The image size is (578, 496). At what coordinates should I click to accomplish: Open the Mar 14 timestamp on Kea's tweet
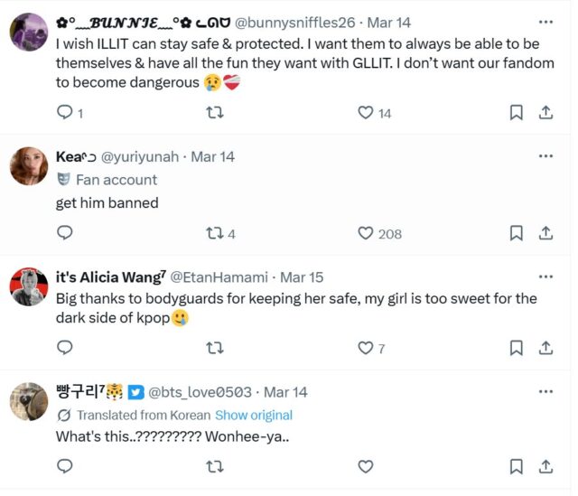coord(214,156)
